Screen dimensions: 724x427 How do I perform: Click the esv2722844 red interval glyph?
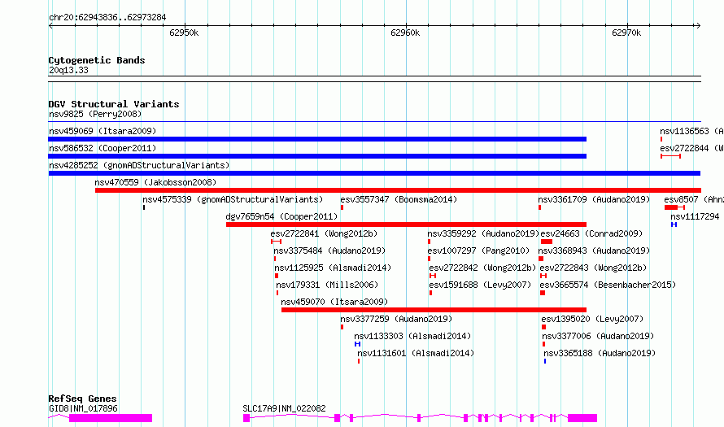tap(670, 156)
